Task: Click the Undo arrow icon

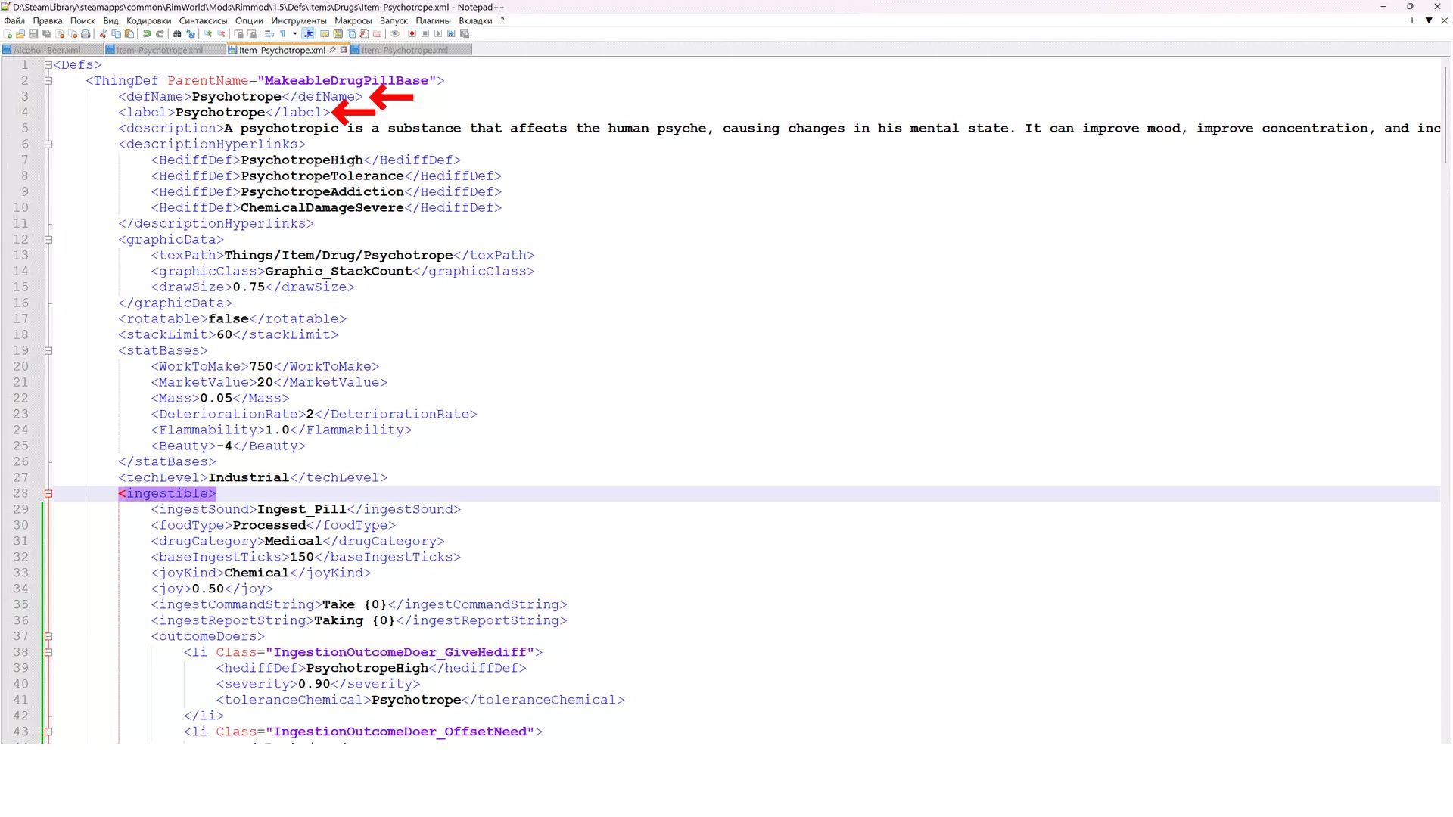Action: point(147,34)
